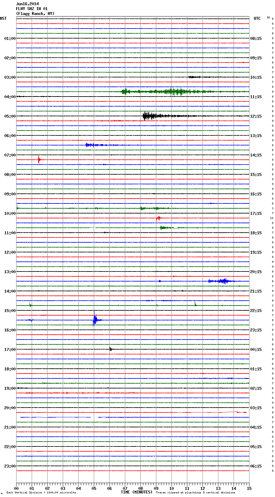Click the Jun16,2014 date header
The width and height of the screenshot is (275, 497).
[27, 4]
